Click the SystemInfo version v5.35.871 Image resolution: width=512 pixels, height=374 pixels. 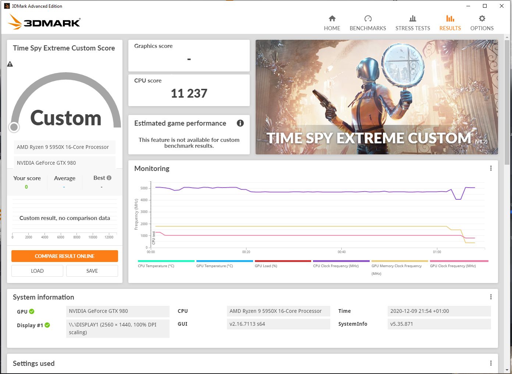point(439,324)
